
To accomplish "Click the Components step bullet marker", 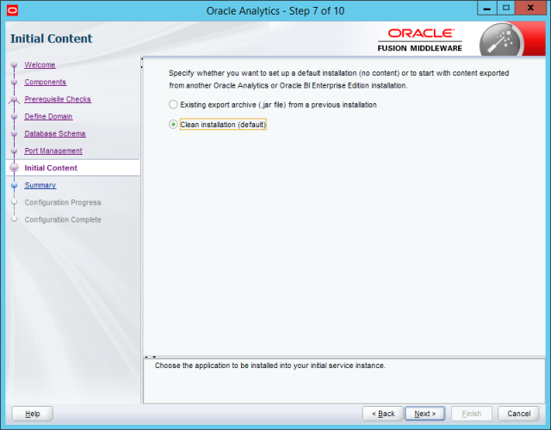I will pyautogui.click(x=14, y=83).
